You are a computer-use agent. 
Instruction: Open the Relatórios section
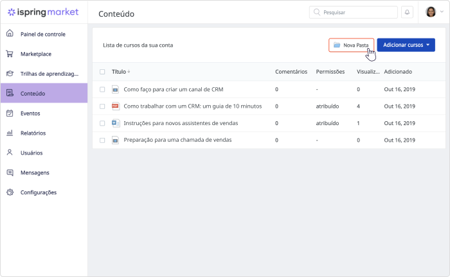tap(44, 133)
